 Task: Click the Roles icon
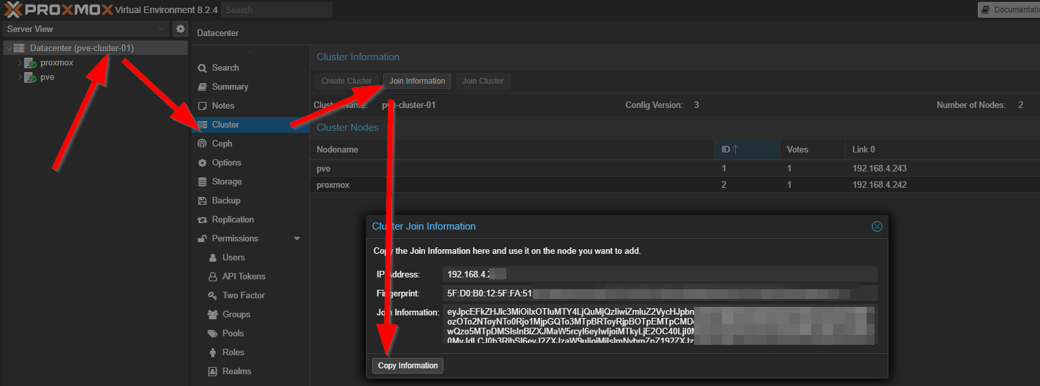click(x=213, y=353)
